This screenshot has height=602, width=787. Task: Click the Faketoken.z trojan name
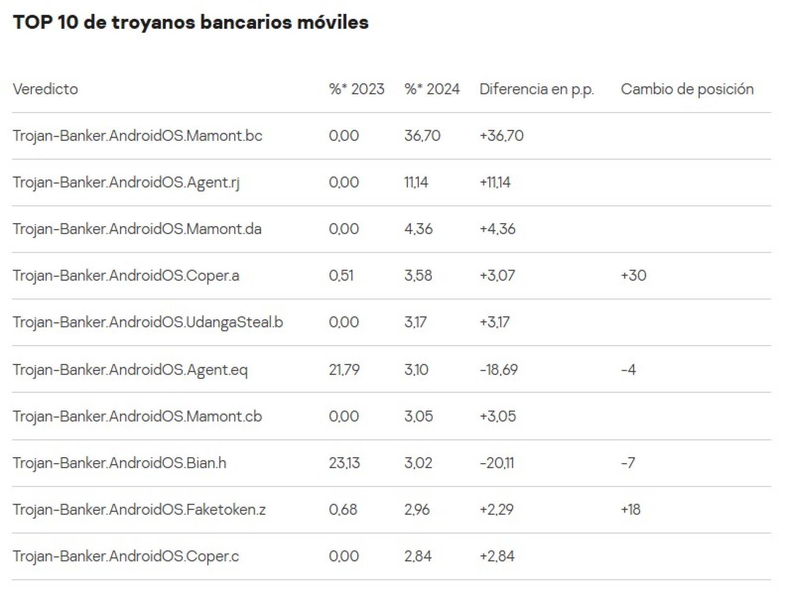[139, 510]
